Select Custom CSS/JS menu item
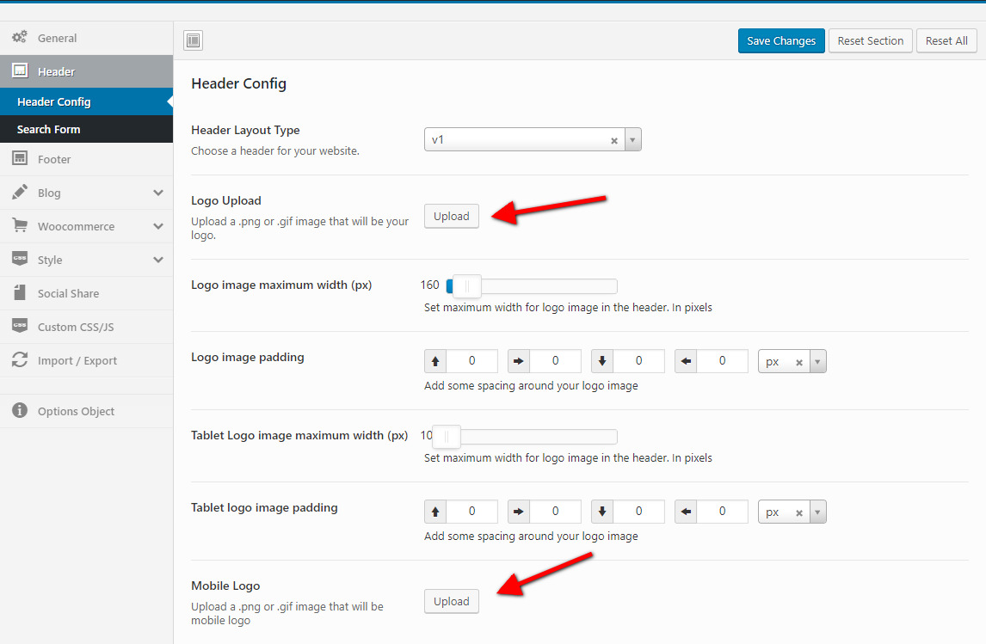The height and width of the screenshot is (644, 986). click(76, 327)
